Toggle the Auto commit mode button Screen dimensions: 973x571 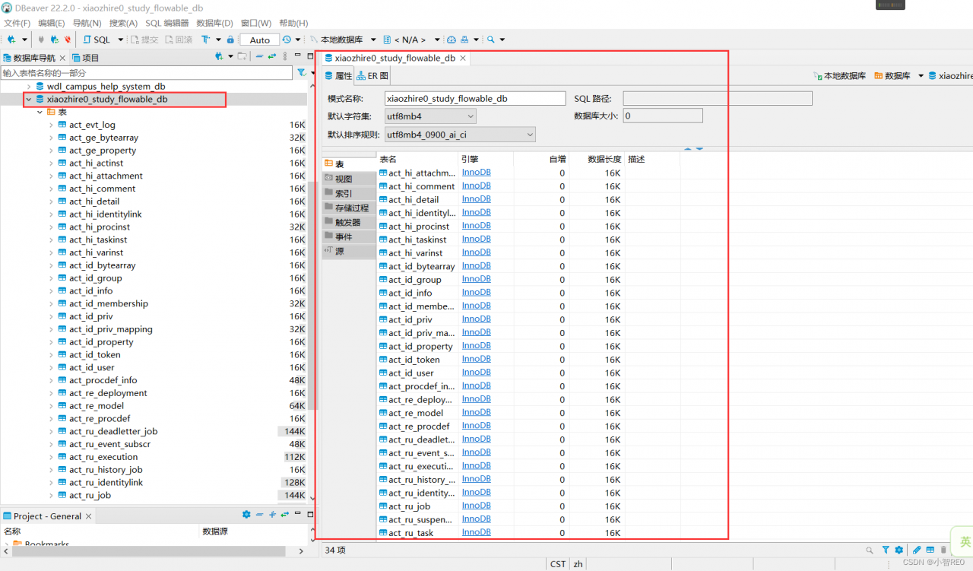click(259, 40)
